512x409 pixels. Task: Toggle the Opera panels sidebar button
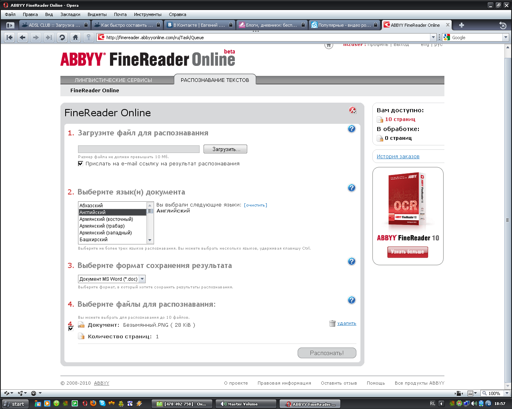10,25
